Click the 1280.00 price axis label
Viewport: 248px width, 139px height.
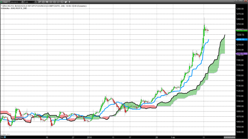coord(240,9)
